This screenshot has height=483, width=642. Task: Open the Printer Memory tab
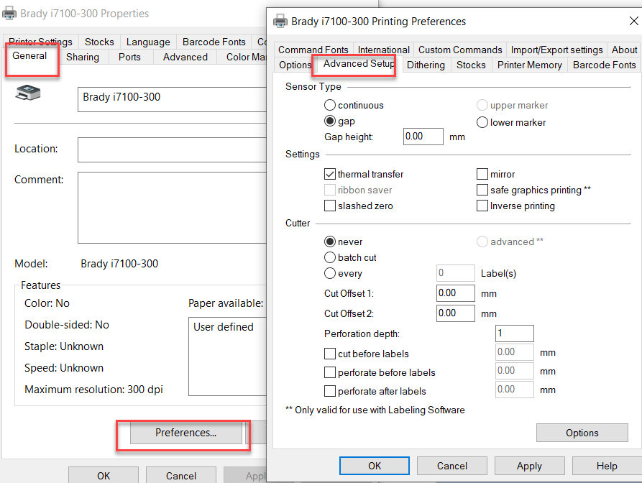tap(529, 65)
